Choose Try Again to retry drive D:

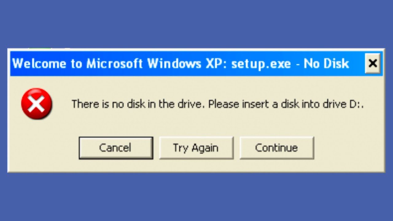point(196,148)
